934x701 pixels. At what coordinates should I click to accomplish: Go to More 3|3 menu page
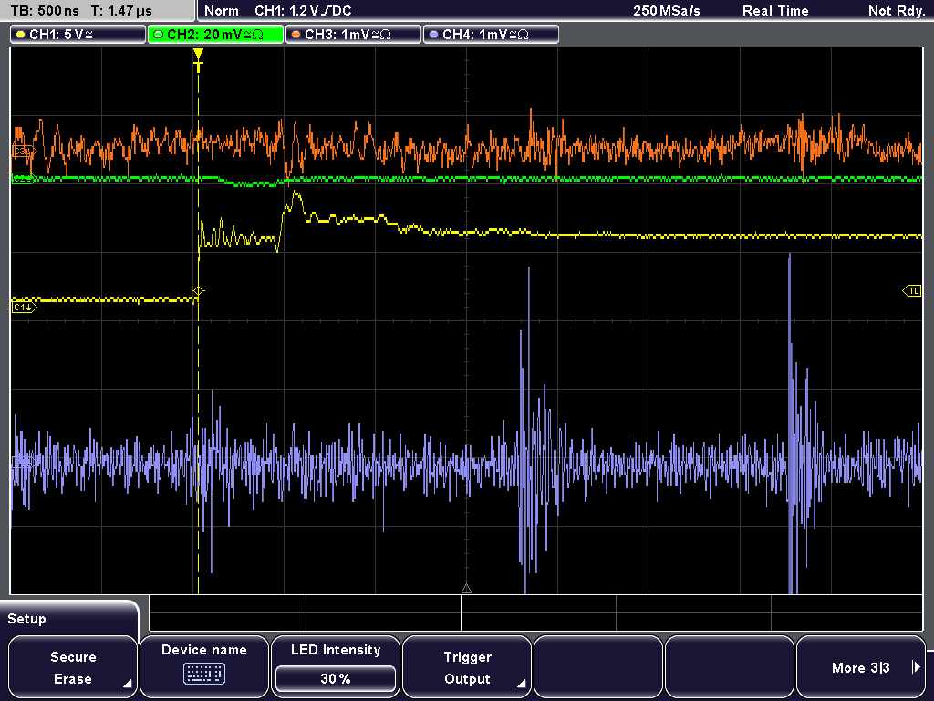tap(861, 667)
